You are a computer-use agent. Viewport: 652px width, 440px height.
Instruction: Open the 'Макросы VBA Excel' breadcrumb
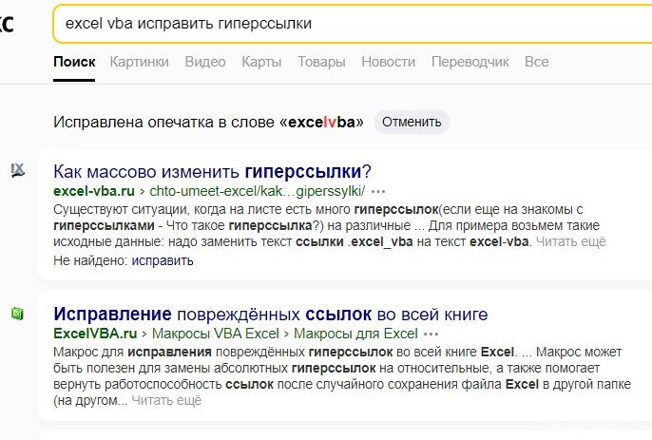(216, 334)
